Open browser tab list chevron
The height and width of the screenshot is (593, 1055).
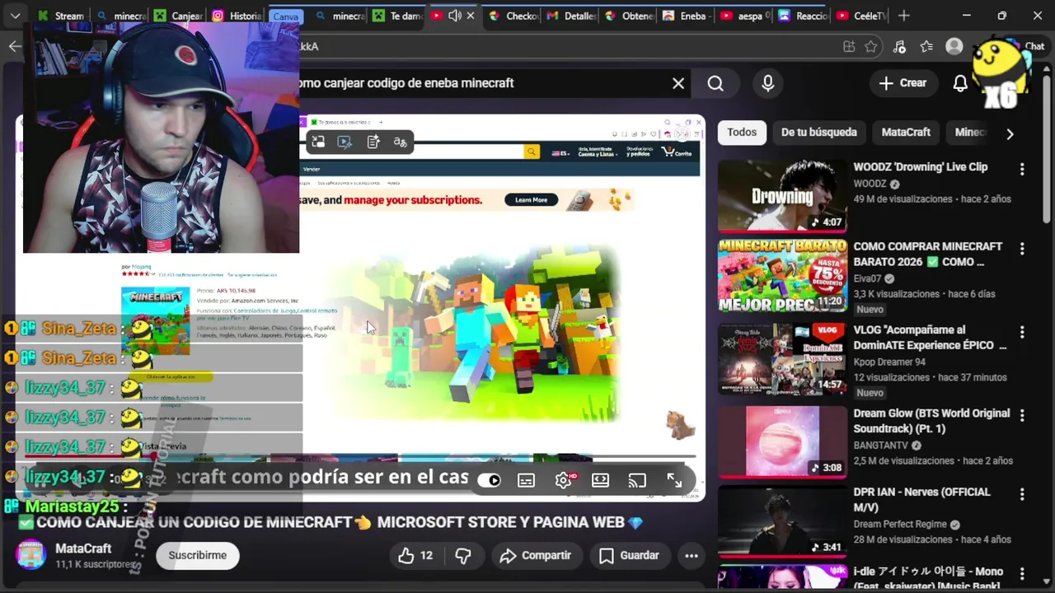pos(15,16)
